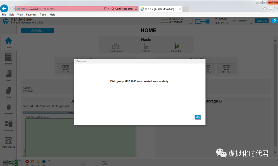Expand the date and time dropdown
This screenshot has width=278, height=166.
[228, 23]
